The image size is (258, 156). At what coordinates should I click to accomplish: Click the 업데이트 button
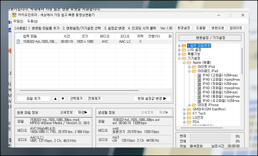pos(236,28)
